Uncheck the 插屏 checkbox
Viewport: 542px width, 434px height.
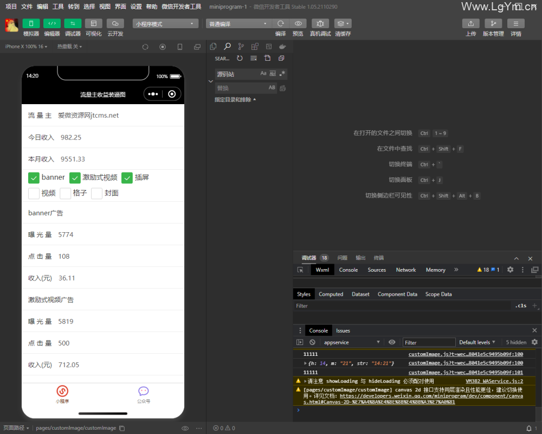(127, 178)
